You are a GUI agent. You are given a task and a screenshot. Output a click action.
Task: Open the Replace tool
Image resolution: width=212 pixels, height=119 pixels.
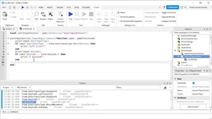43,14
